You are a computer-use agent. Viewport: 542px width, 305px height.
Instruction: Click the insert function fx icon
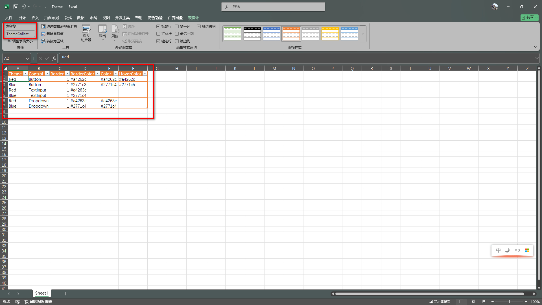[54, 58]
